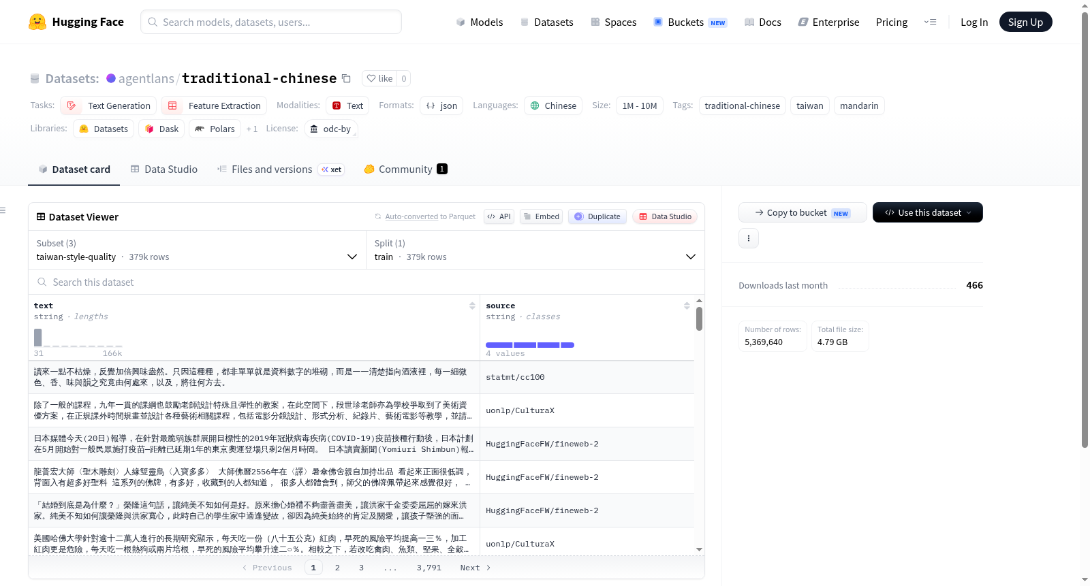Select the json format tag
Screen dimensions: 1090x586
pyautogui.click(x=441, y=105)
